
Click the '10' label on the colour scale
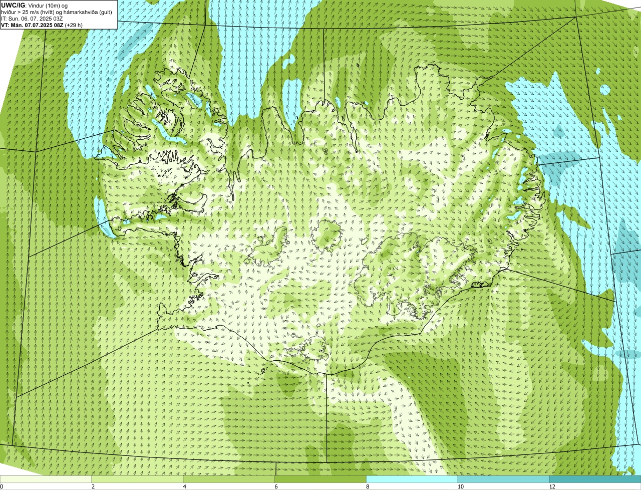(x=460, y=486)
